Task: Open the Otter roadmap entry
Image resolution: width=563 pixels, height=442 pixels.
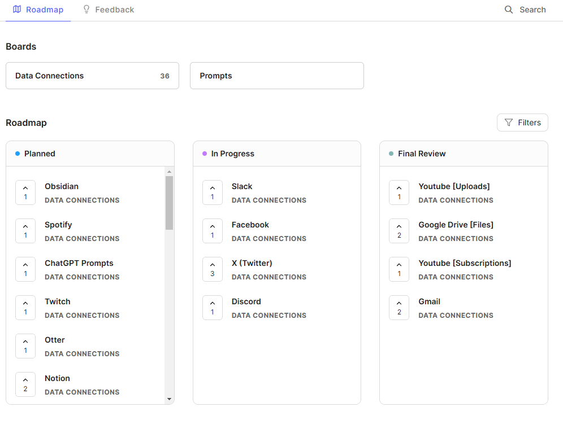Action: (55, 340)
